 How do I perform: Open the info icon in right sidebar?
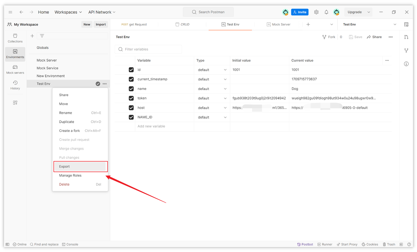coord(406,64)
